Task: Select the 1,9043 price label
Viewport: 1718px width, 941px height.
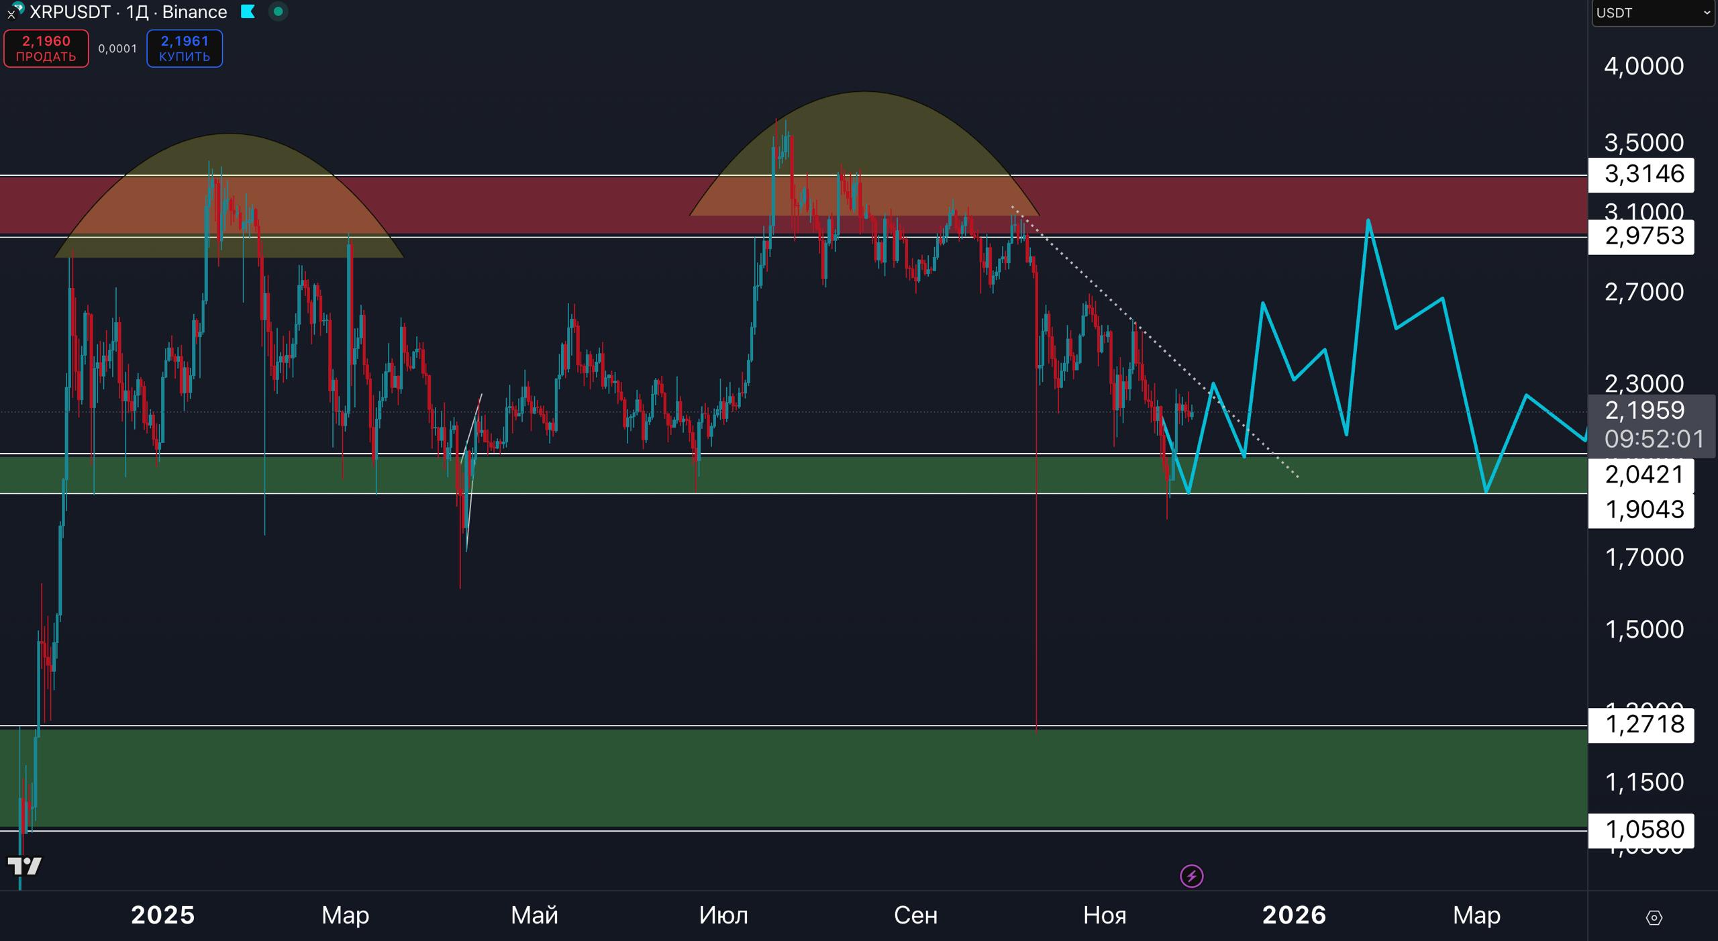Action: (1643, 510)
